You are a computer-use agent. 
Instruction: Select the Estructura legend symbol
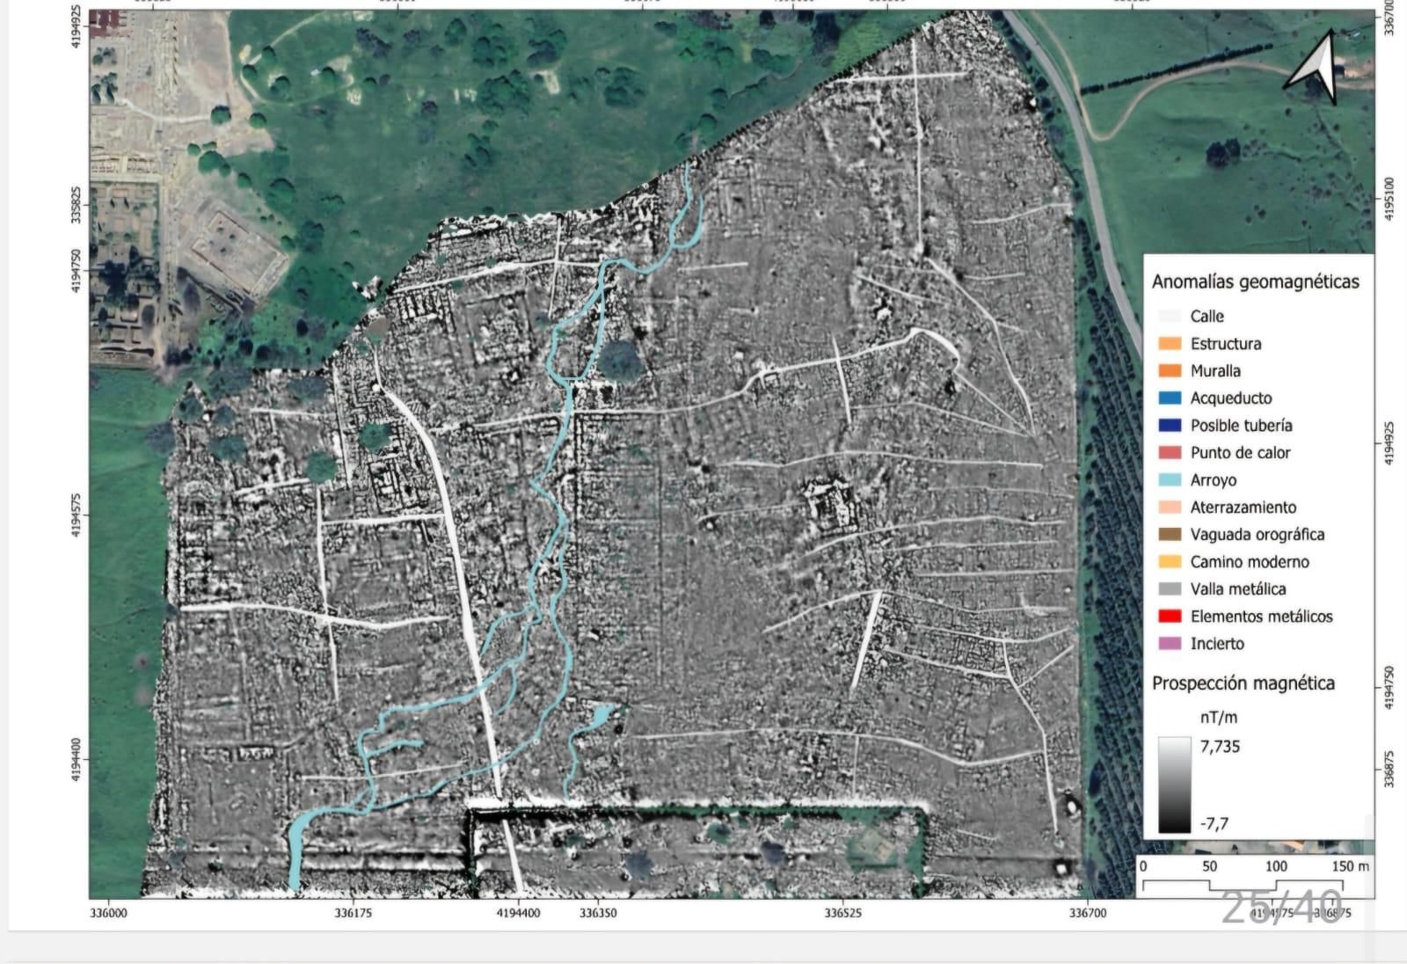point(1170,343)
